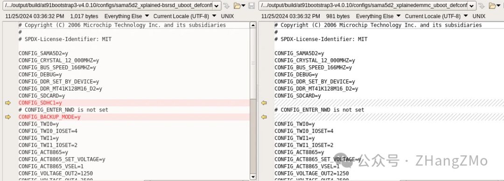The height and width of the screenshot is (181, 504).
Task: Click left pane CONFIG_TWI0=y line
Action: pyautogui.click(x=39, y=124)
